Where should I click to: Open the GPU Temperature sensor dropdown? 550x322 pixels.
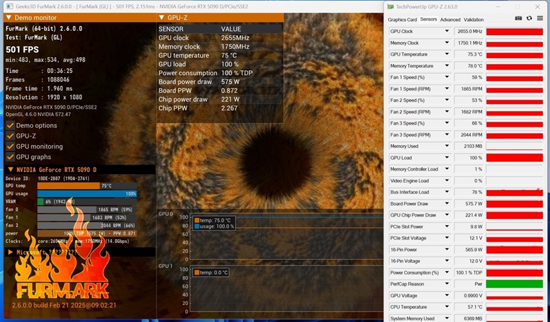point(447,54)
